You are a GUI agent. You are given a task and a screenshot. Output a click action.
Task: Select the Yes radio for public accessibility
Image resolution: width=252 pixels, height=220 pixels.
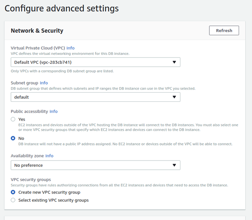13,119
